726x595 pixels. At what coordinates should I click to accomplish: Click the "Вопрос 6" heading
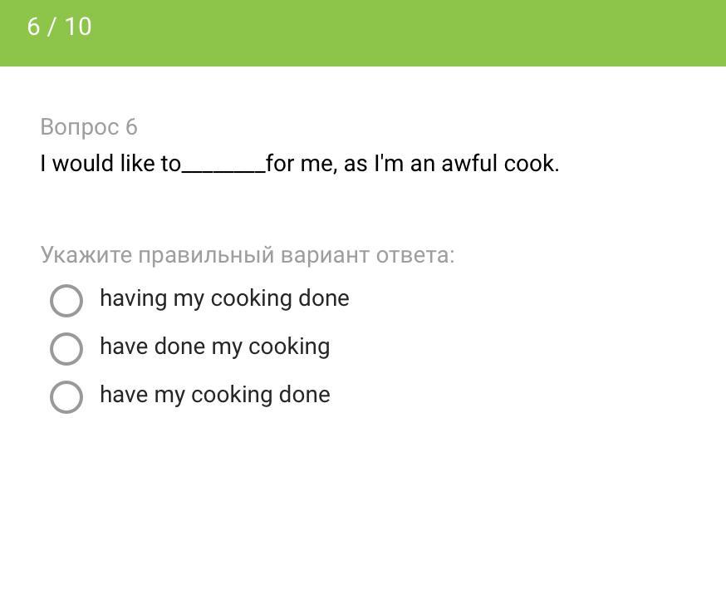coord(89,127)
